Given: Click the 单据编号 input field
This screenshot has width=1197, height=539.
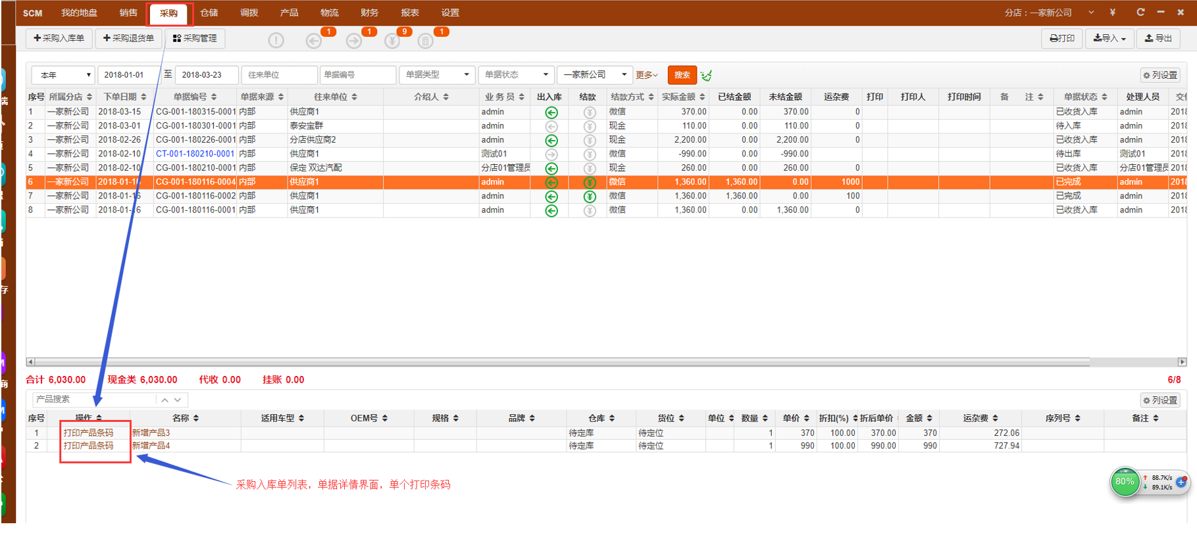Looking at the screenshot, I should point(357,75).
